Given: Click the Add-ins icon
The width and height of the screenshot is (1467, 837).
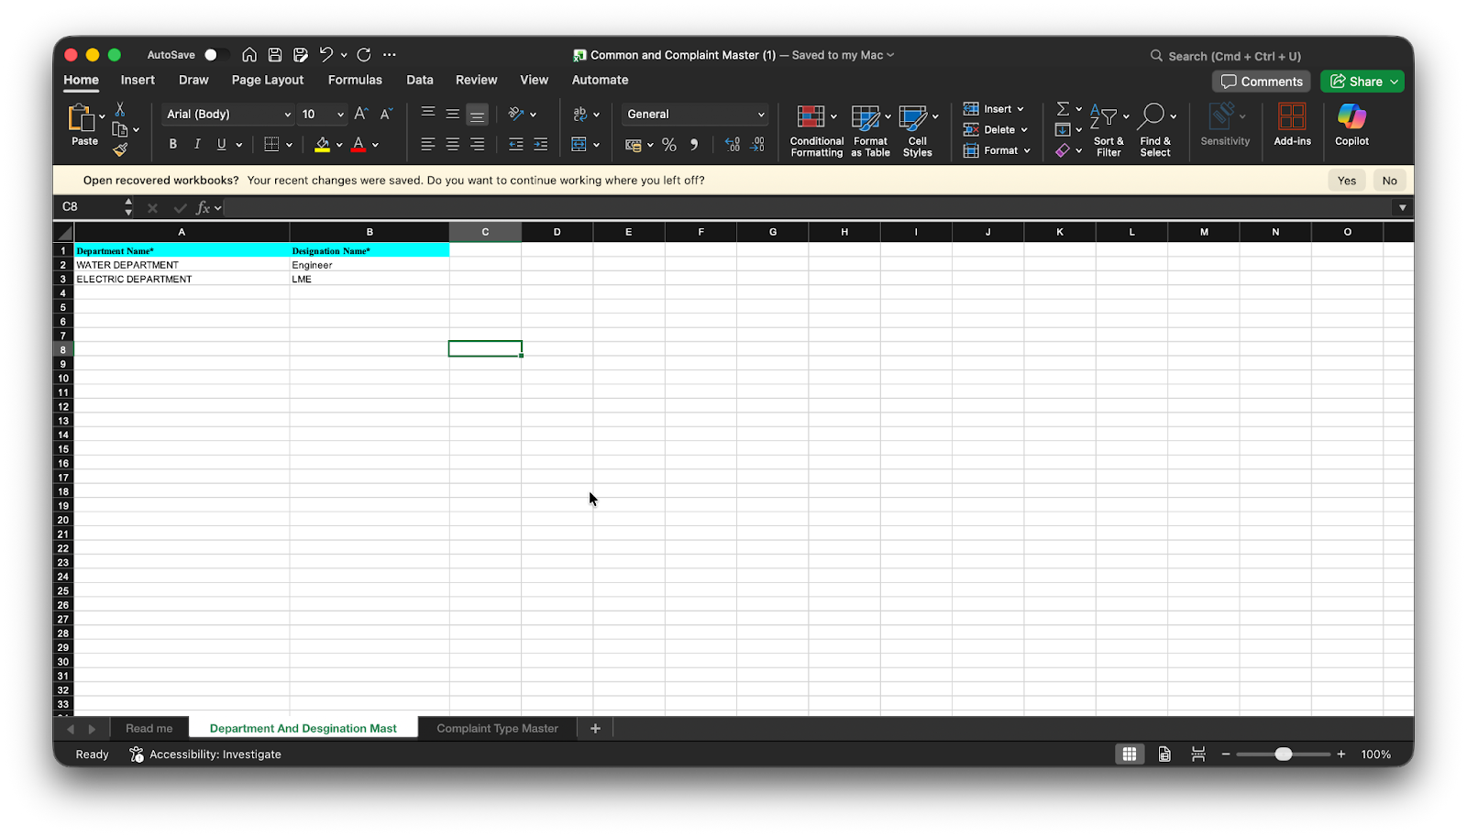Looking at the screenshot, I should [x=1292, y=125].
